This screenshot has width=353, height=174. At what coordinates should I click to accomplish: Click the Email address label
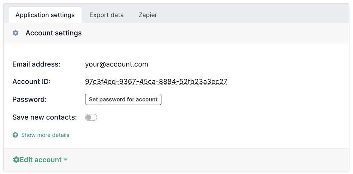click(36, 64)
